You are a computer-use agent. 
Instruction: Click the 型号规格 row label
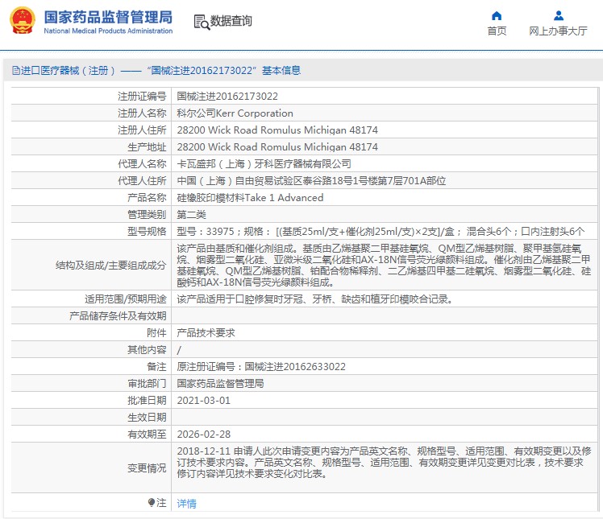tap(147, 232)
